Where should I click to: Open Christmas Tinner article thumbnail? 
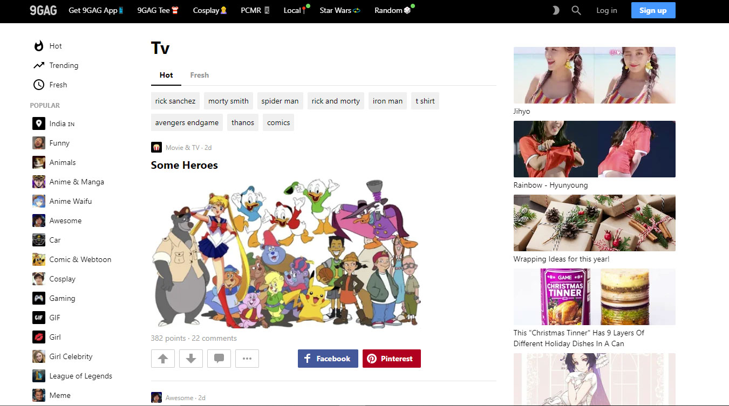click(595, 297)
